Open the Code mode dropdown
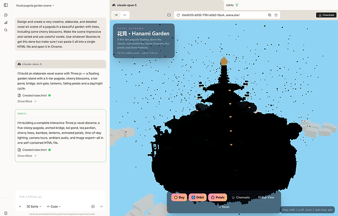 [x=54, y=207]
